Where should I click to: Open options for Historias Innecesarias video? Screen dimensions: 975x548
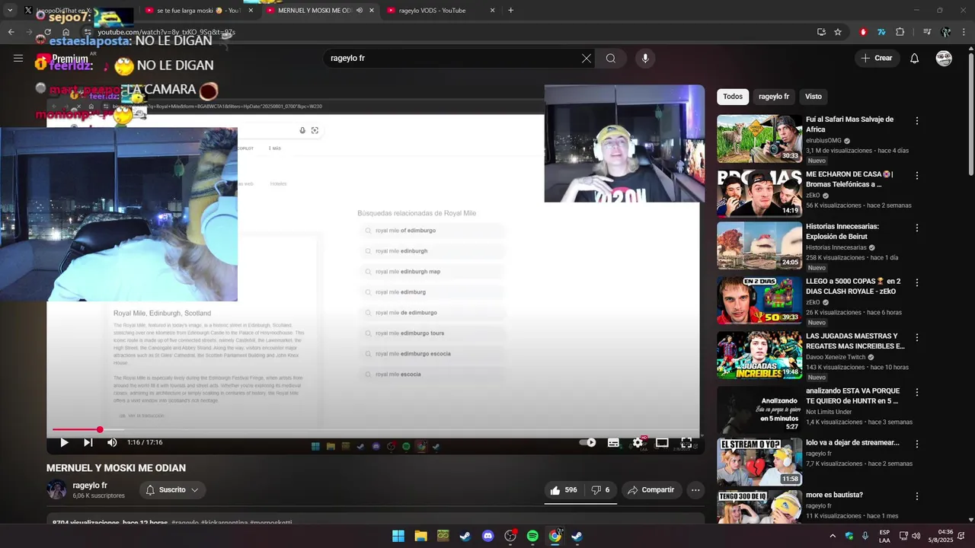917,228
